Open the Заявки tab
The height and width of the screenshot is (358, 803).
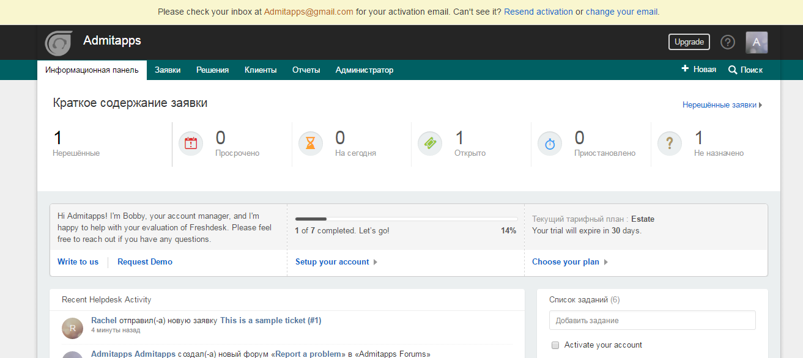tap(168, 70)
